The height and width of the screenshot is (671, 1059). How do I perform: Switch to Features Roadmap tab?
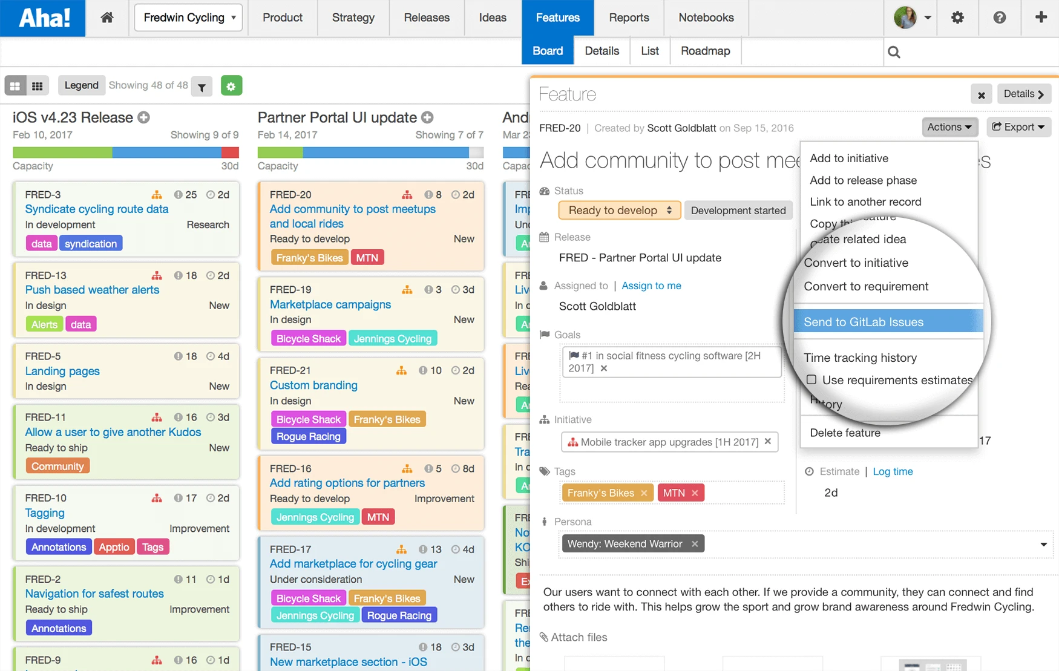[x=705, y=51]
